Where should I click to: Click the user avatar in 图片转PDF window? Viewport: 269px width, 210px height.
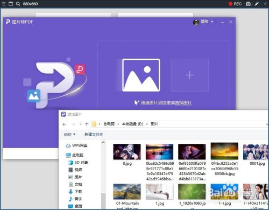(x=196, y=22)
